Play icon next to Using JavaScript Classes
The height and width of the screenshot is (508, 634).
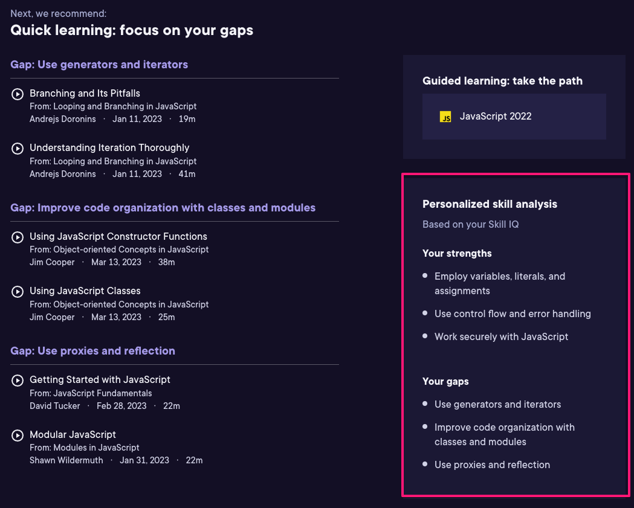click(18, 292)
